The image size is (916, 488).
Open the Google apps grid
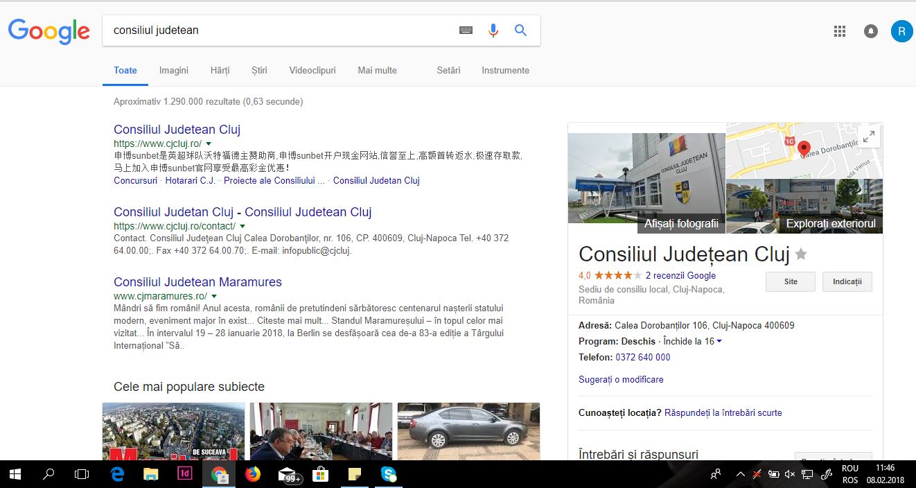click(840, 31)
